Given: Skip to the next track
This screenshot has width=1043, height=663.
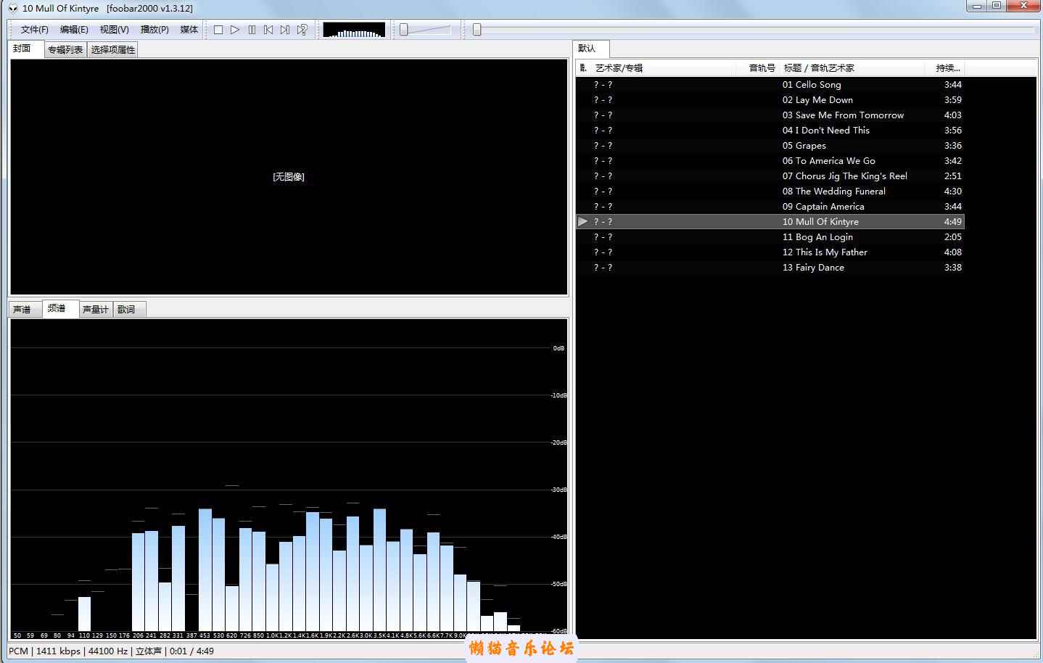Looking at the screenshot, I should tap(285, 30).
